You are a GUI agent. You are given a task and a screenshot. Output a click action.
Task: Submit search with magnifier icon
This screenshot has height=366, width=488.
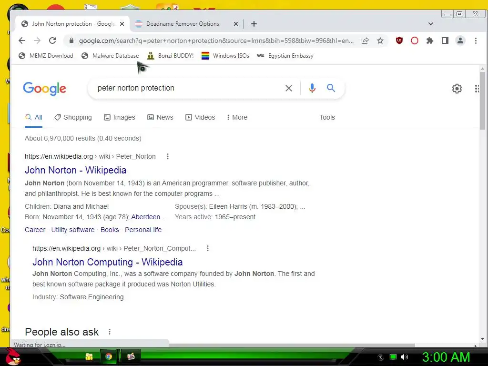pyautogui.click(x=331, y=88)
